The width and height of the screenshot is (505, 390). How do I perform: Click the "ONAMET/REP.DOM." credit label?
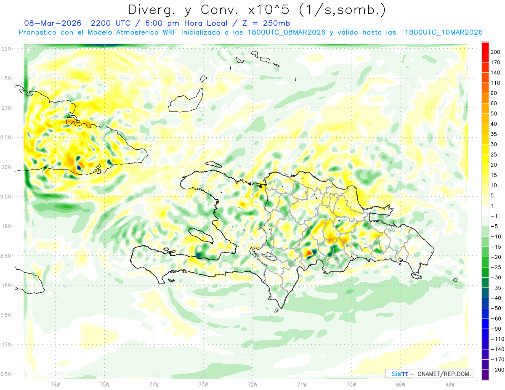[x=444, y=374]
